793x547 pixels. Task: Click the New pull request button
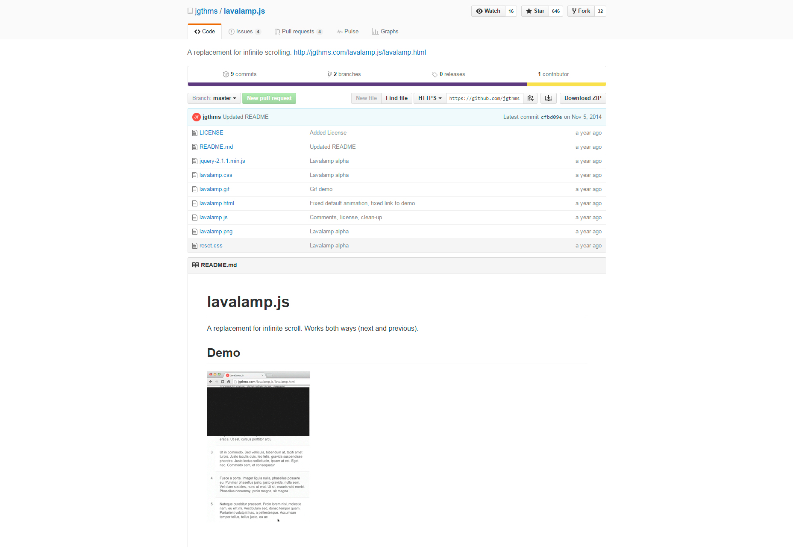[x=269, y=98]
